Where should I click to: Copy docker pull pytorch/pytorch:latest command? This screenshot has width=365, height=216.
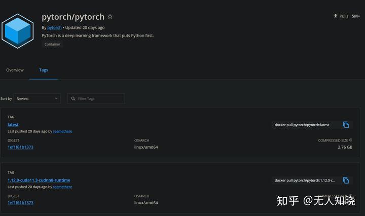346,125
